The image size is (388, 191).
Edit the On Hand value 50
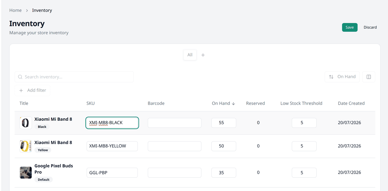pyautogui.click(x=224, y=146)
